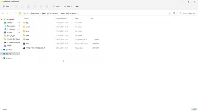Screen dimensions: 198x111
Task: Expand the OneDrive tree node
Action: click(2, 50)
